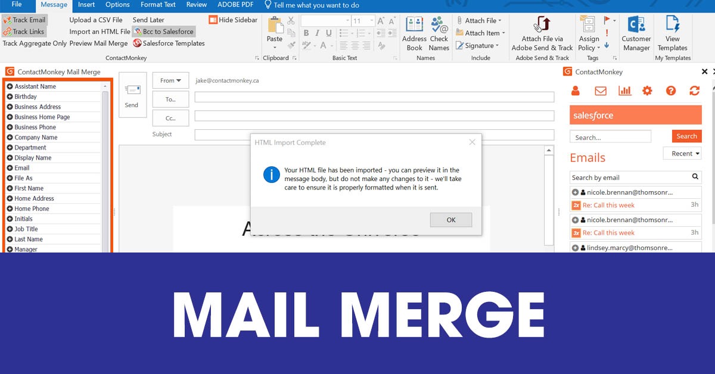715x374 pixels.
Task: Open the From account dropdown
Action: (x=170, y=80)
